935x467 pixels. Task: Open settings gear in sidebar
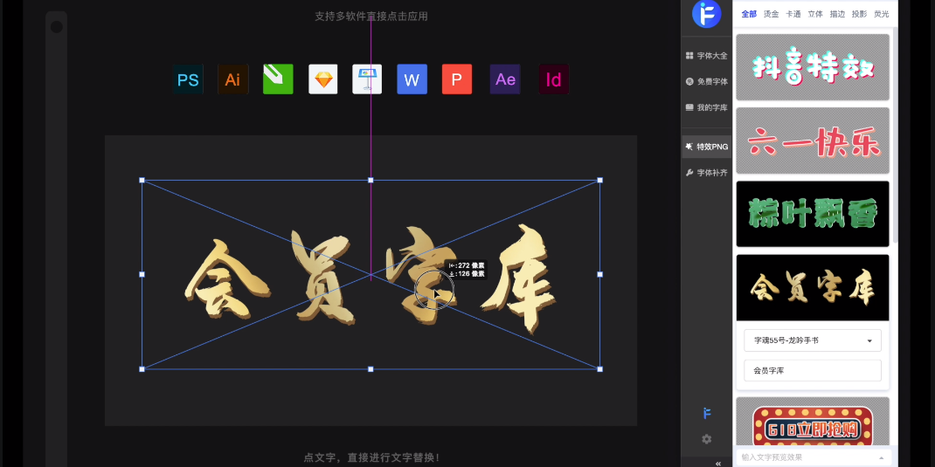[x=707, y=439]
